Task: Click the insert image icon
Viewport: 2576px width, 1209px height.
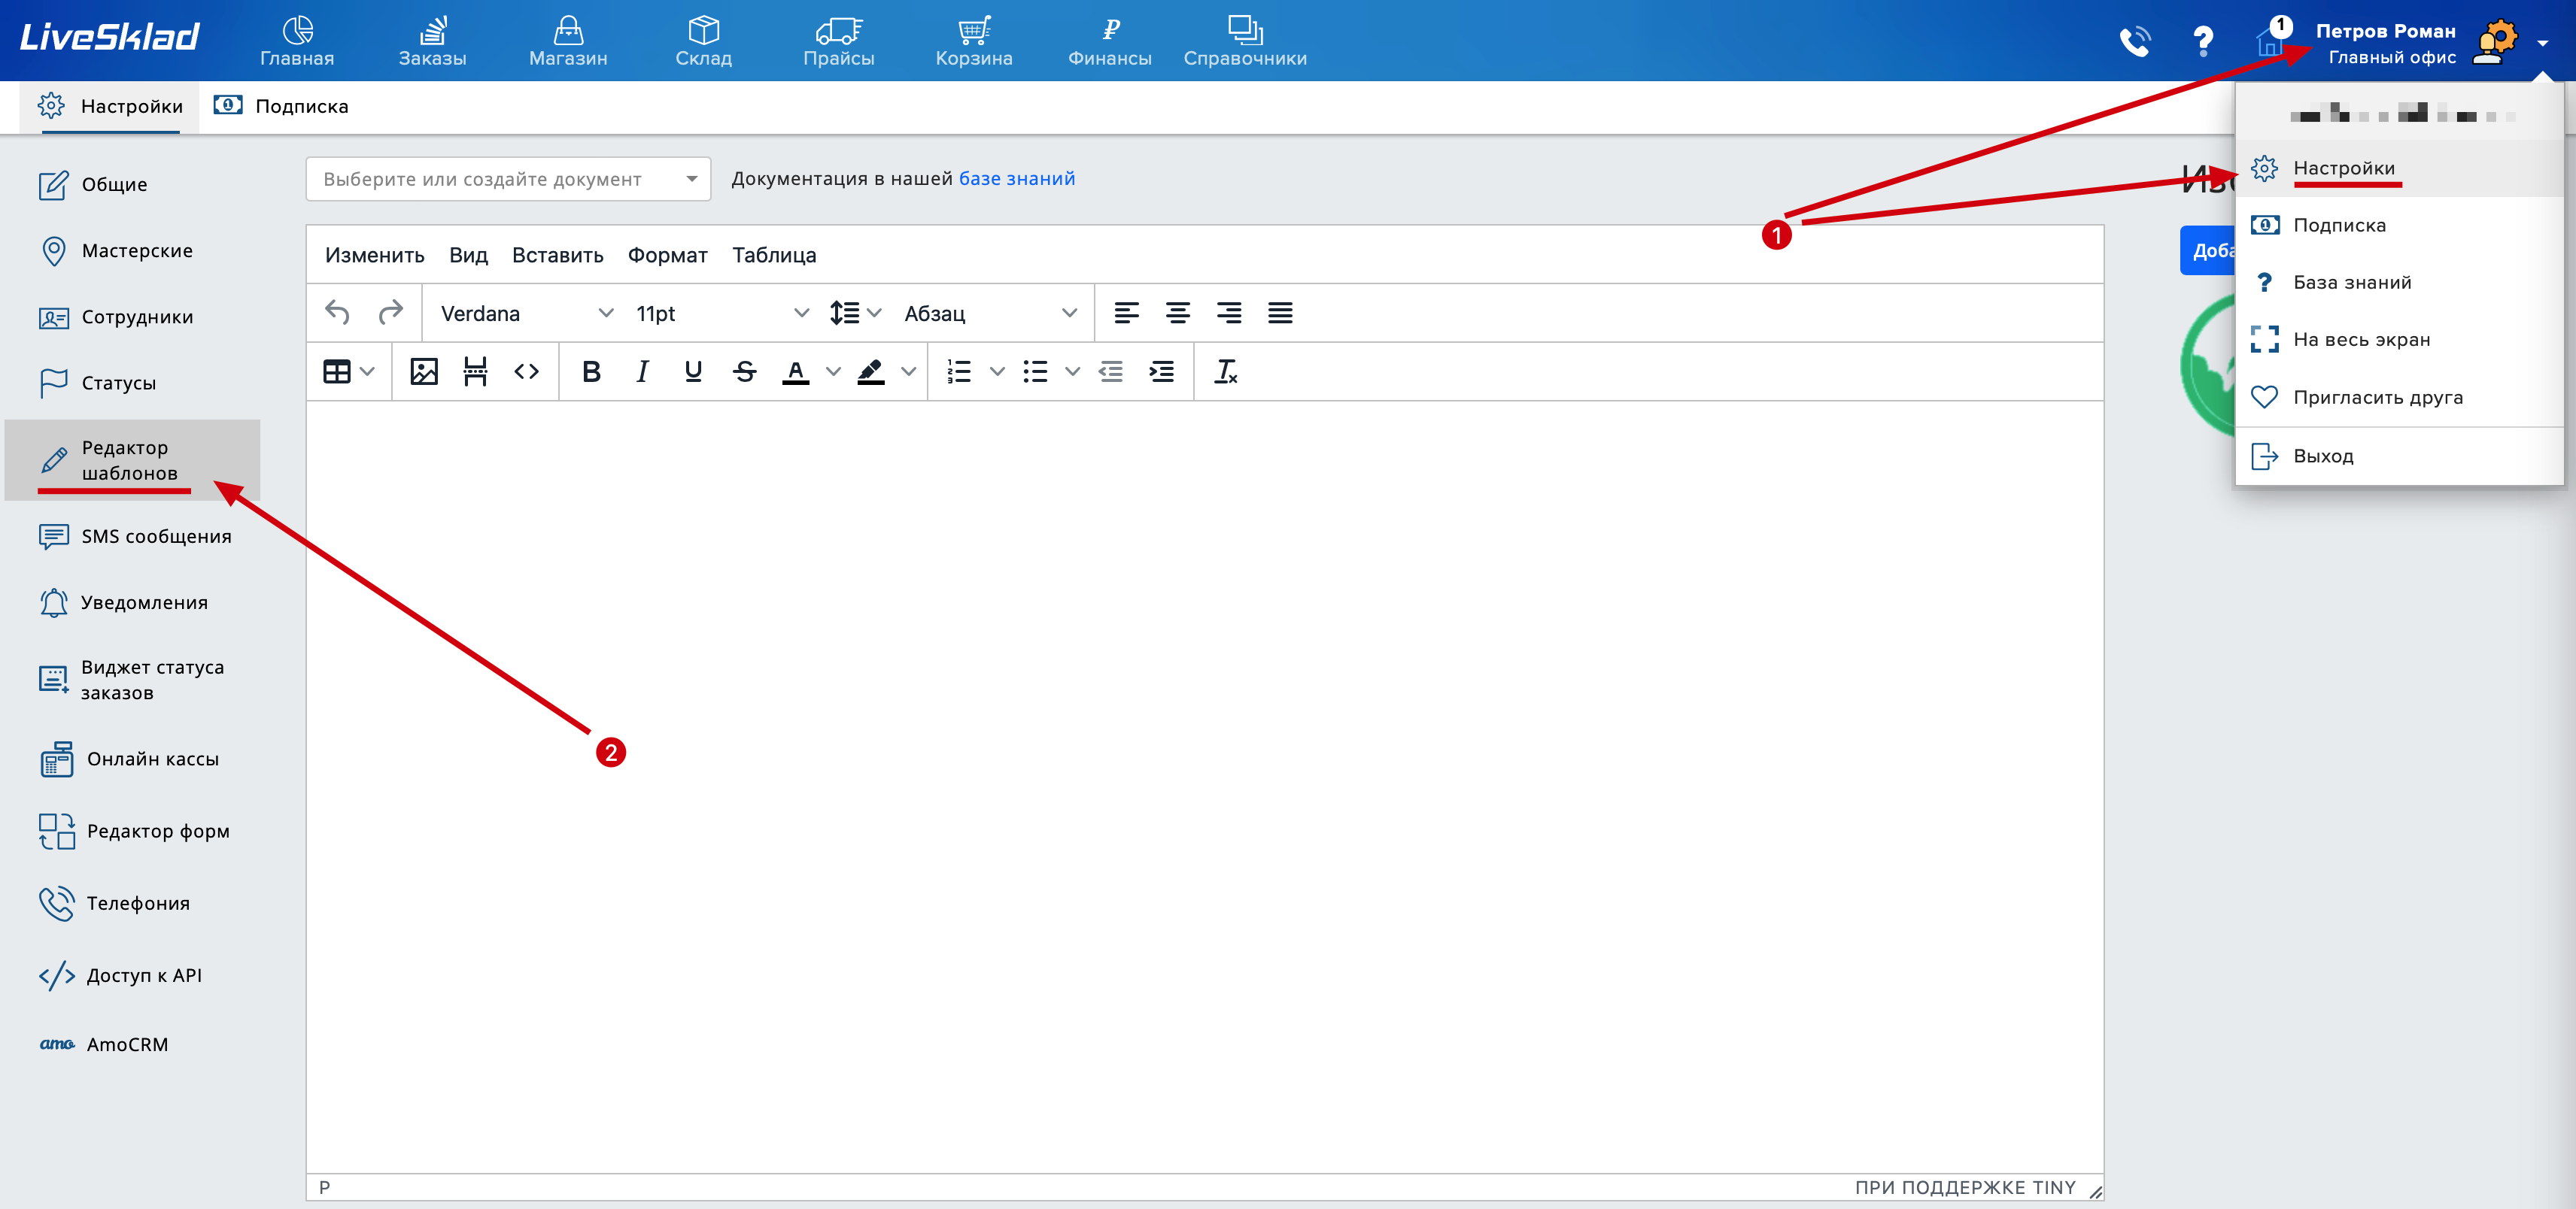Action: click(424, 371)
